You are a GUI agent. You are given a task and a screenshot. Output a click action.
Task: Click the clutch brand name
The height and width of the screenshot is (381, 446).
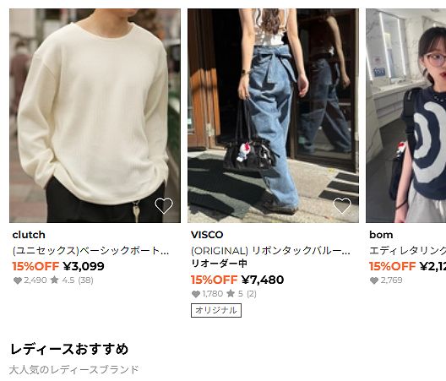click(x=29, y=235)
